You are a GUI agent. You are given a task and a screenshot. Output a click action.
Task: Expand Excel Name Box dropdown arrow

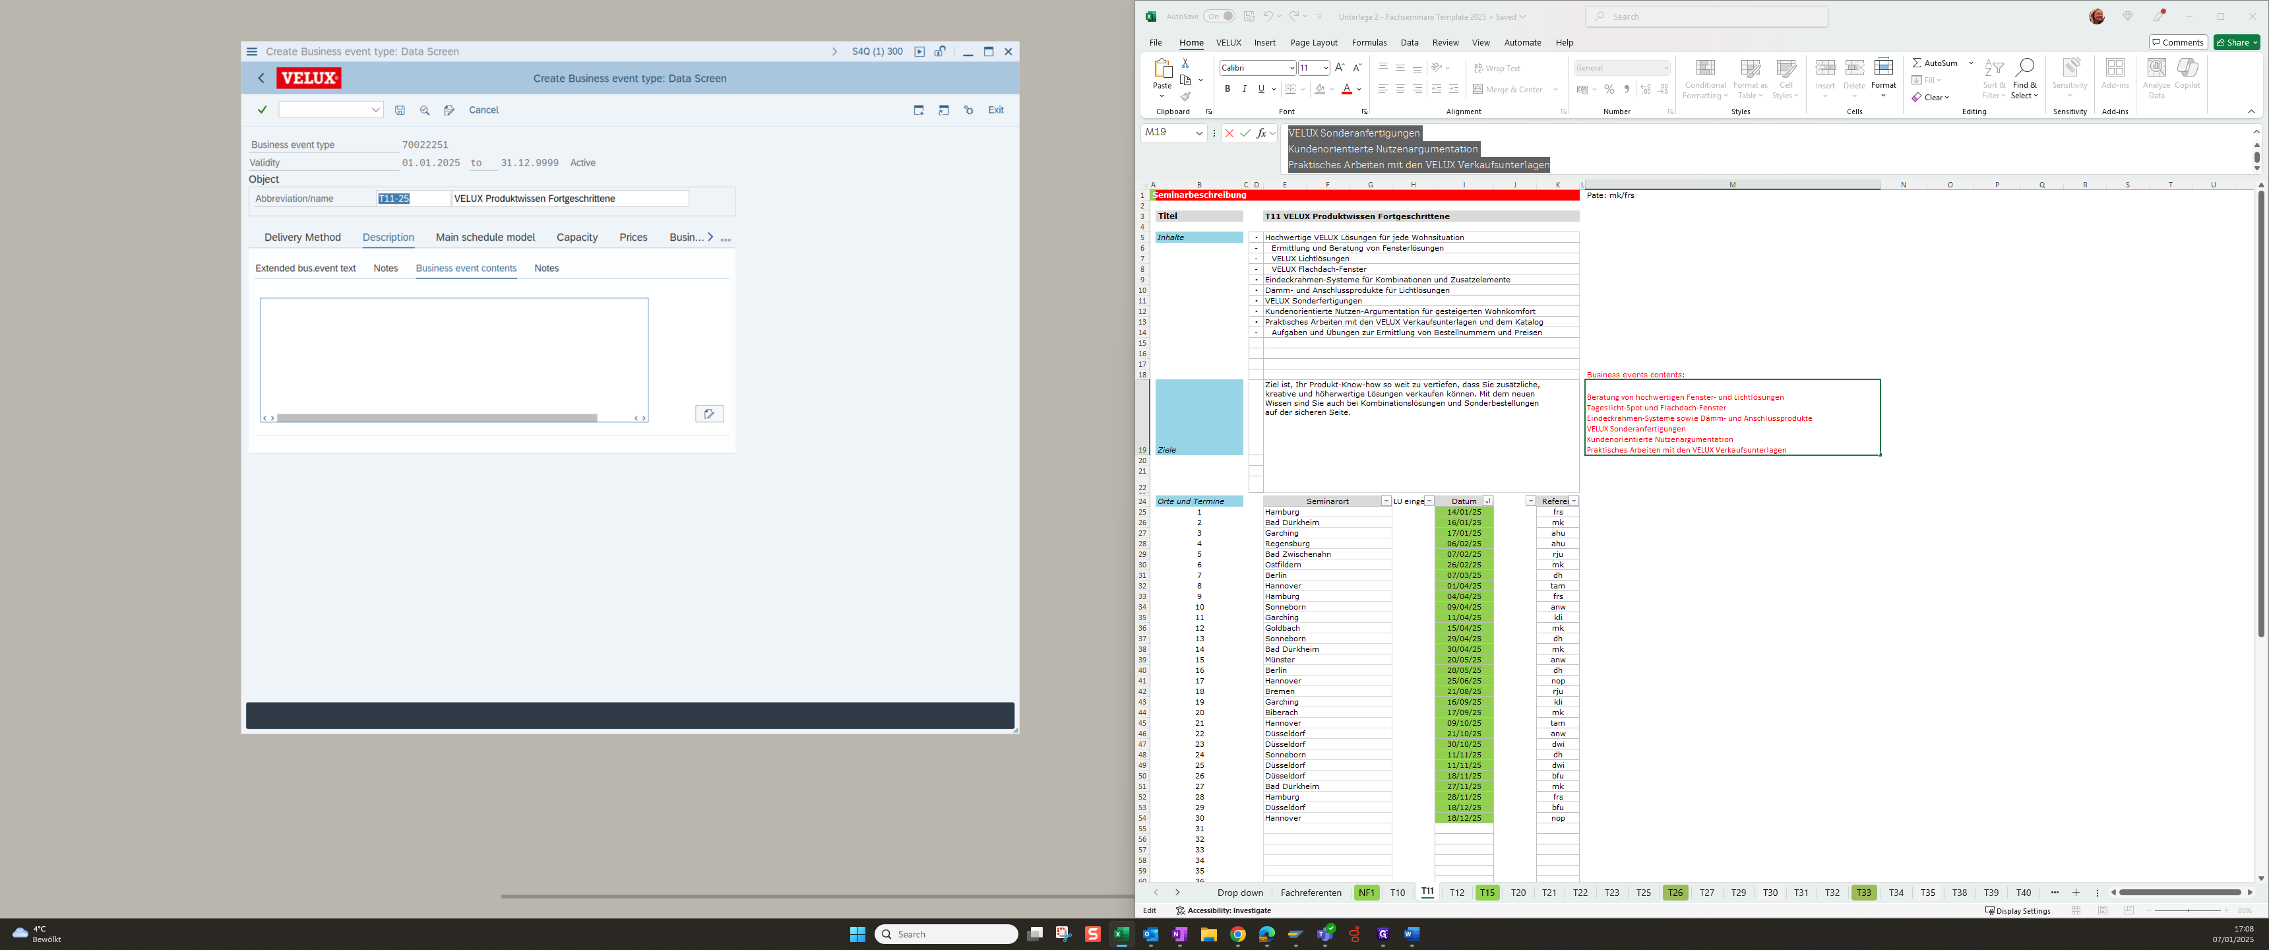[x=1198, y=133]
